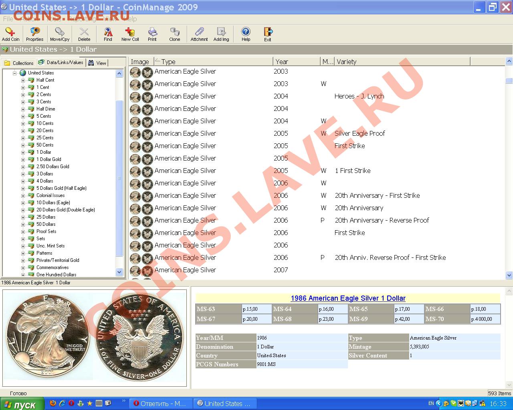The image size is (513, 410).
Task: Open Help from the toolbar
Action: point(246,34)
